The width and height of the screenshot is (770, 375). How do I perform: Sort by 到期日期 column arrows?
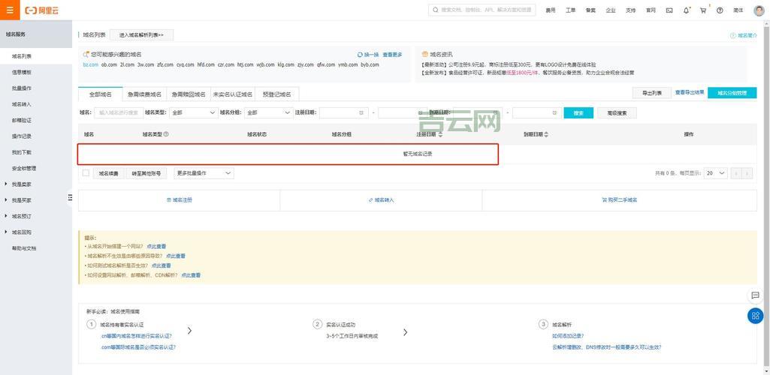pos(546,134)
